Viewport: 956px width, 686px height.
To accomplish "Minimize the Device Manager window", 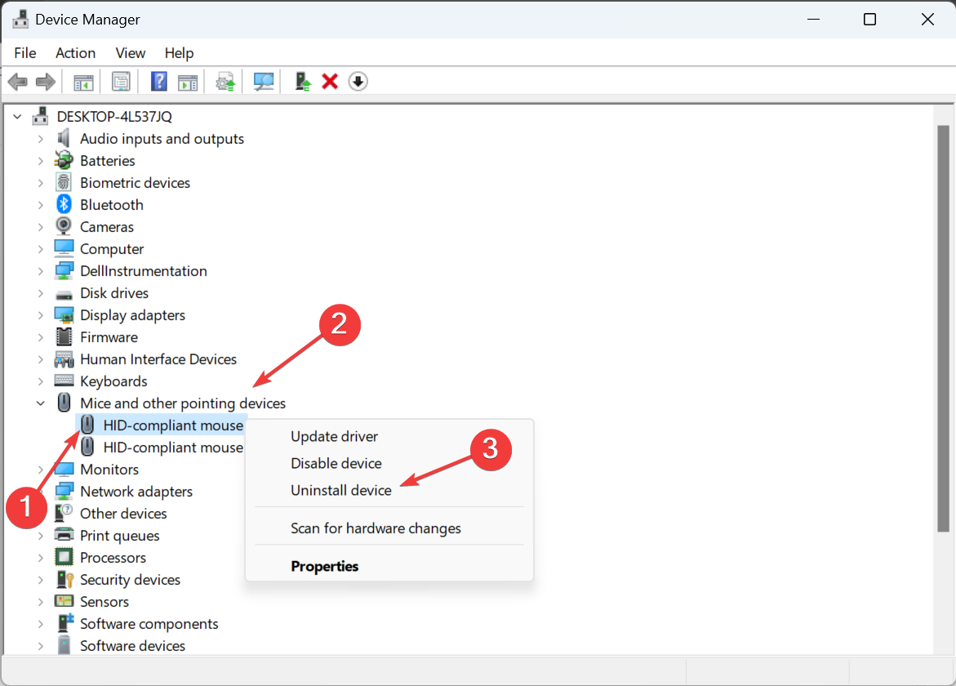I will 813,20.
